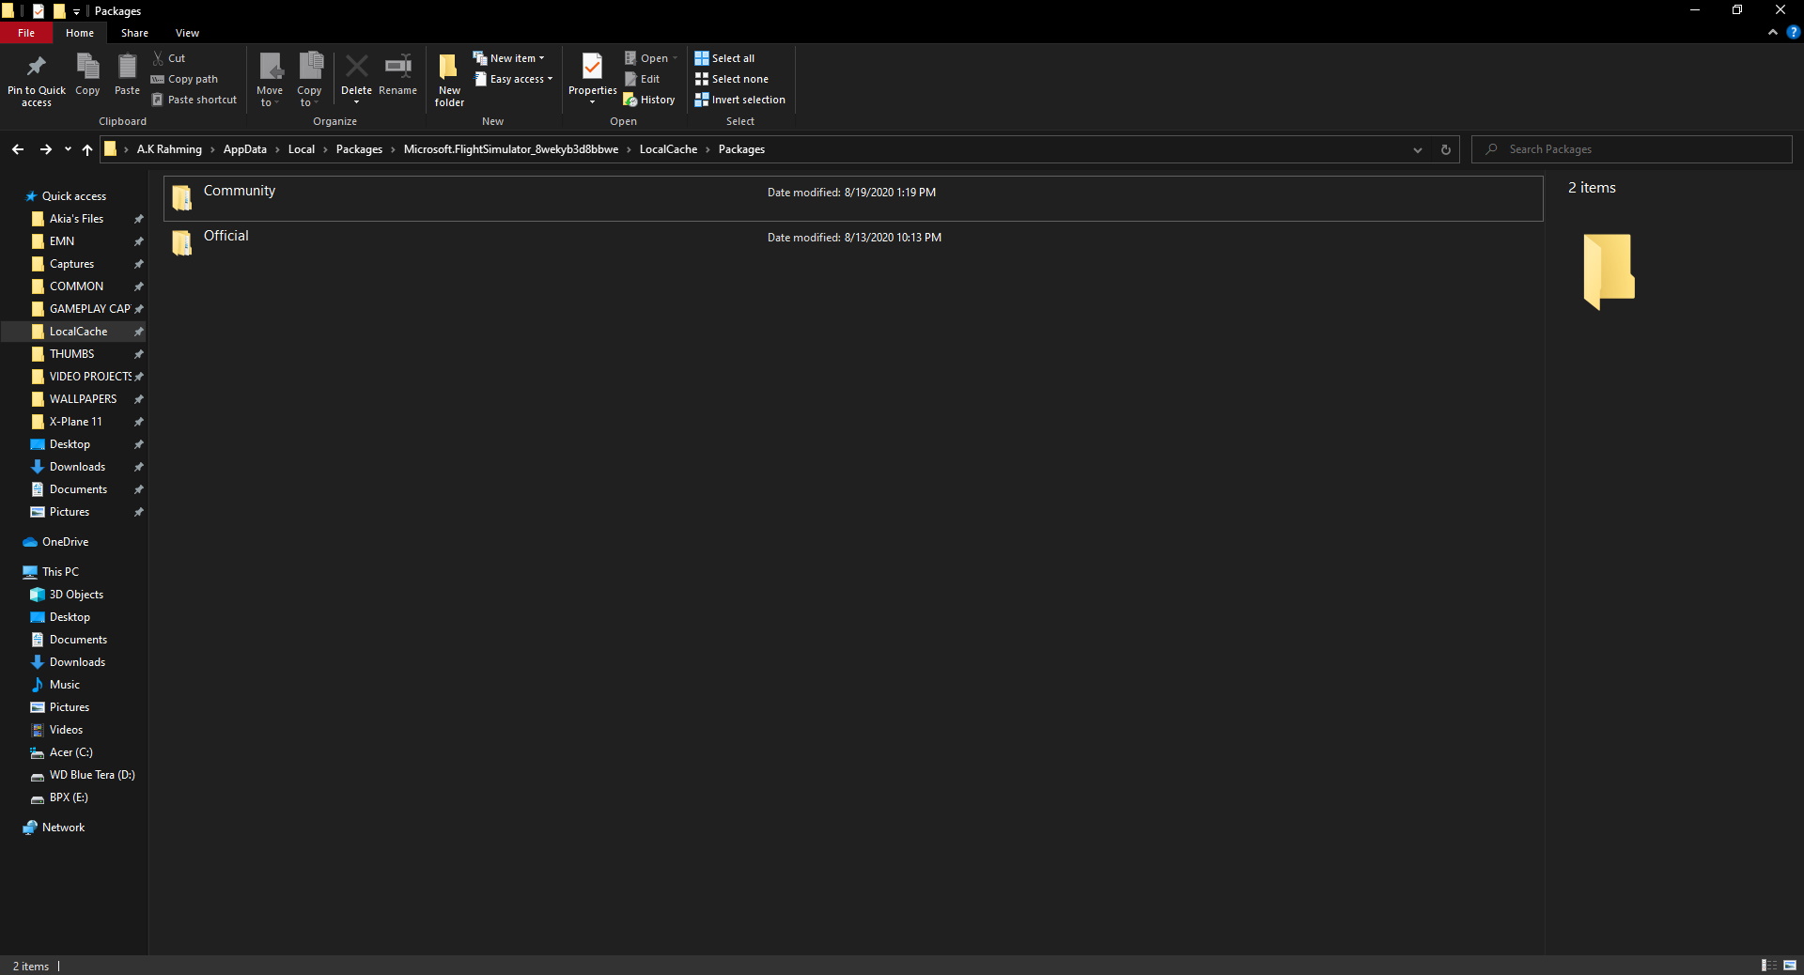
Task: Refresh the current folder view
Action: tap(1445, 149)
